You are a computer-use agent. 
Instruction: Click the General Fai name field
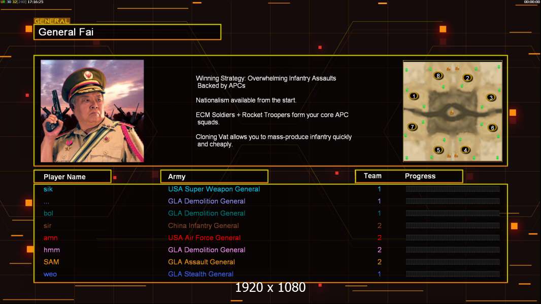pos(127,32)
